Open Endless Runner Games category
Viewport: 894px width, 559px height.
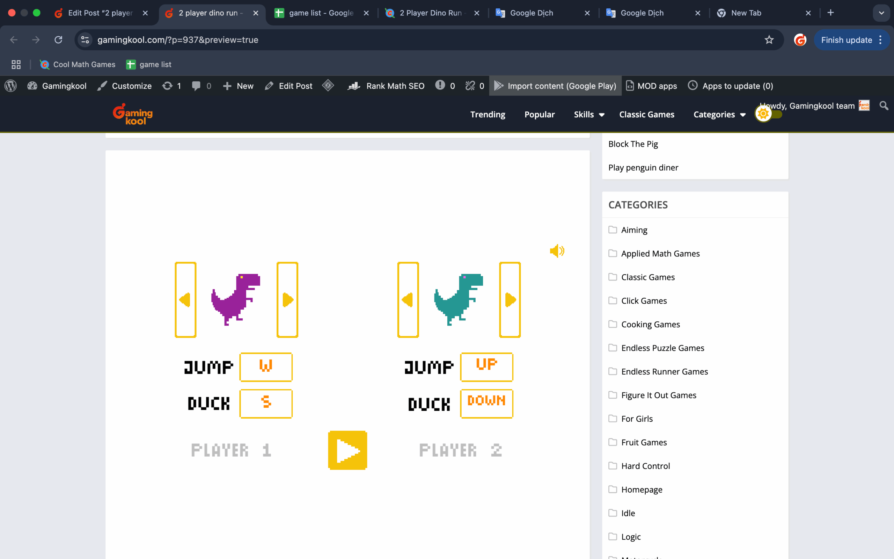(664, 371)
